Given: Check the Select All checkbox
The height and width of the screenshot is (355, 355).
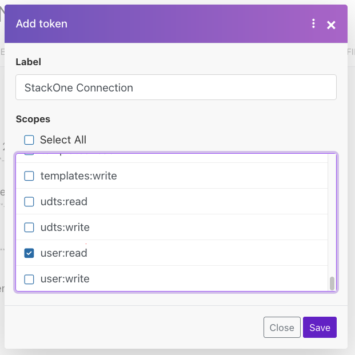Looking at the screenshot, I should click(x=29, y=140).
